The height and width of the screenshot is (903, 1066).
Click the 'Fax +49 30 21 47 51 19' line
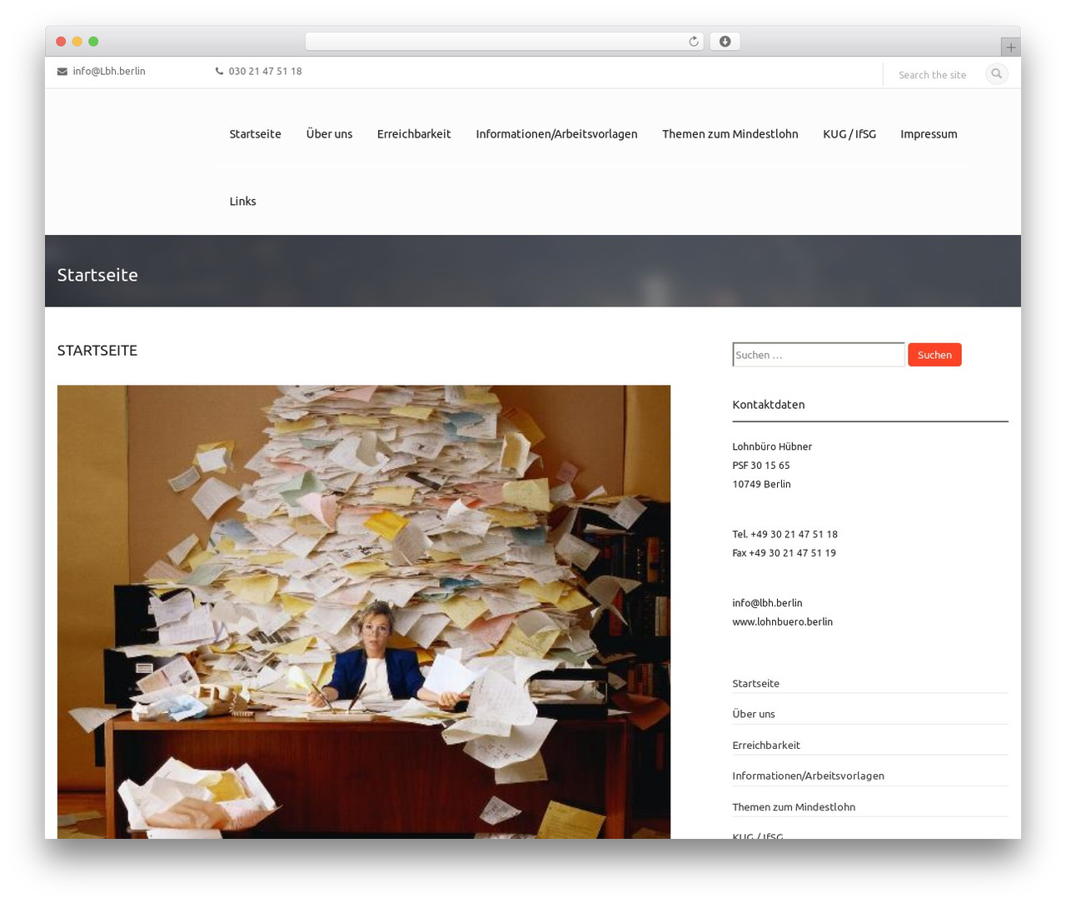click(784, 553)
